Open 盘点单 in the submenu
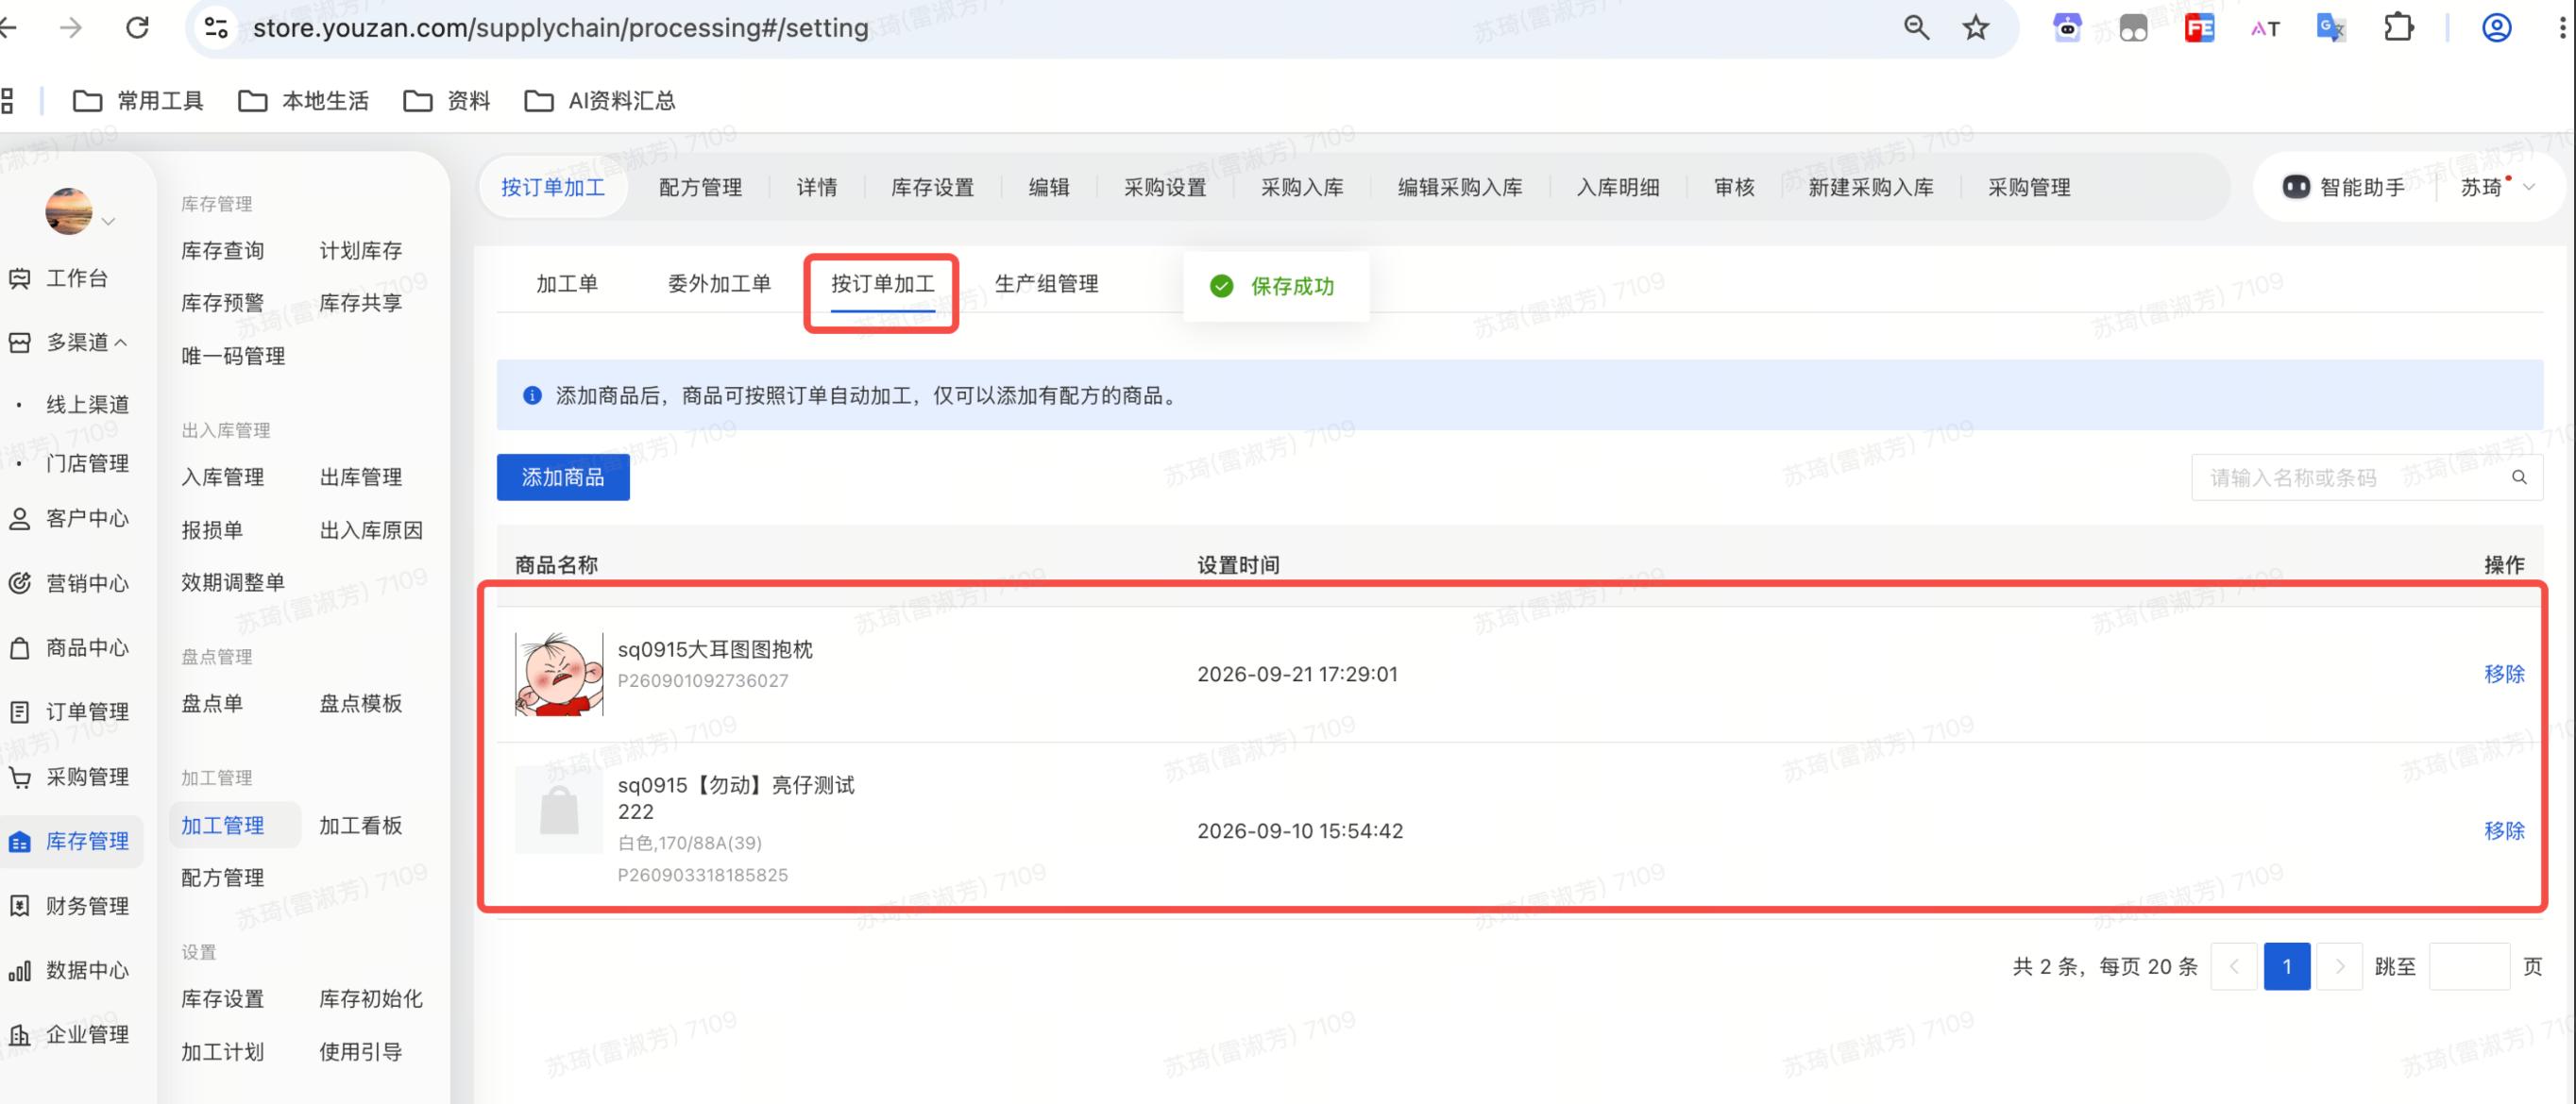The height and width of the screenshot is (1104, 2576). click(x=212, y=702)
